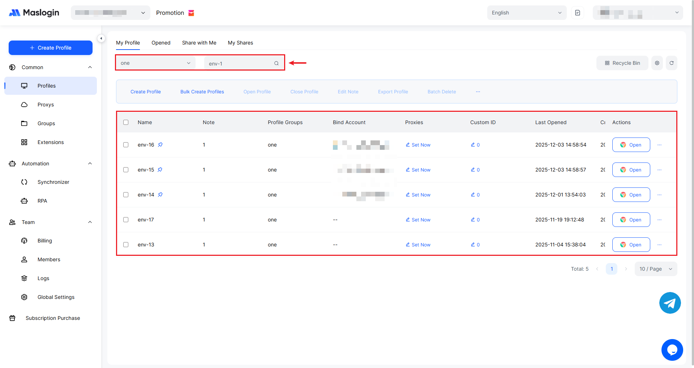694x368 pixels.
Task: Click the env-1 search input field
Action: tap(239, 63)
